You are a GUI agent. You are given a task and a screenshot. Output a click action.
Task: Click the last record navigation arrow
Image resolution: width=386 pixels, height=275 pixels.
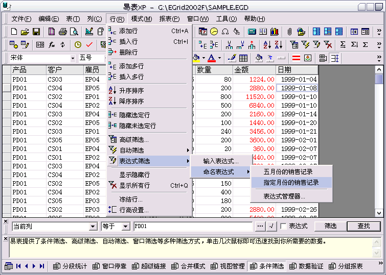42,266
